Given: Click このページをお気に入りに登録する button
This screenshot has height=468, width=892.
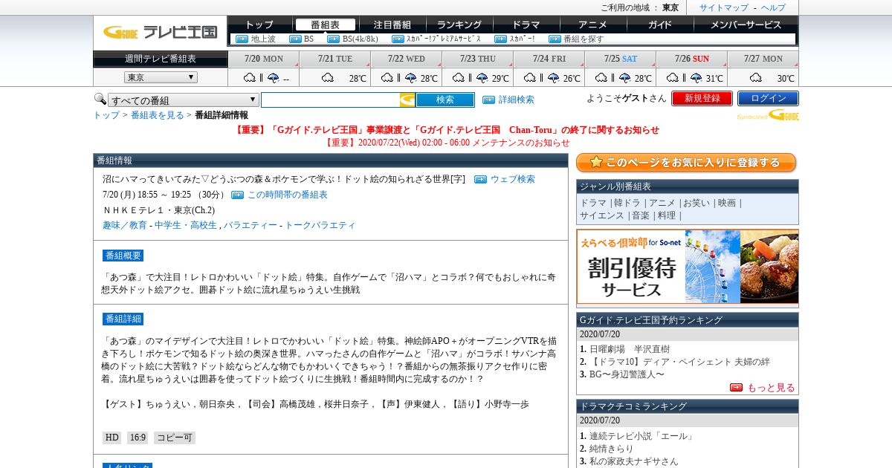Looking at the screenshot, I should click(686, 163).
